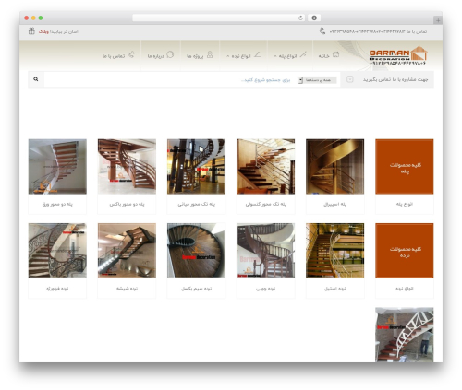Image resolution: width=462 pixels, height=390 pixels.
Task: Click the پله دو محور ورق caption text
Action: click(57, 204)
